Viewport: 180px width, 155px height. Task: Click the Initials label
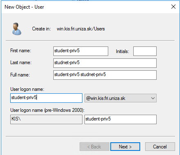click(123, 51)
